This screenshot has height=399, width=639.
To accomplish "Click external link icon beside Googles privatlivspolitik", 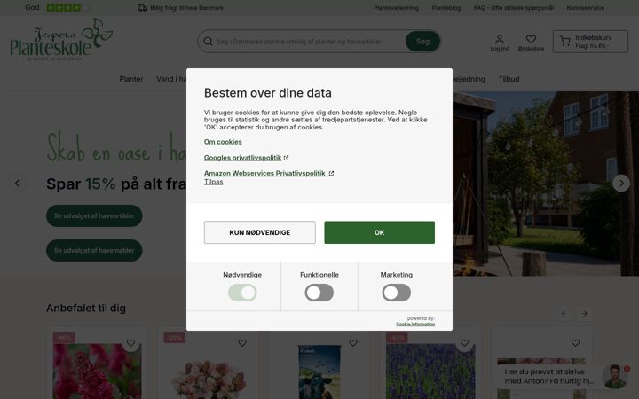I will 286,158.
